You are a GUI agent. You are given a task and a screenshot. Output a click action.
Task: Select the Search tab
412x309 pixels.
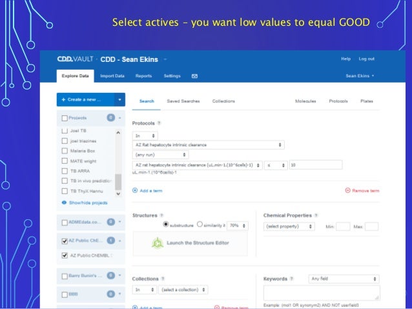(147, 101)
